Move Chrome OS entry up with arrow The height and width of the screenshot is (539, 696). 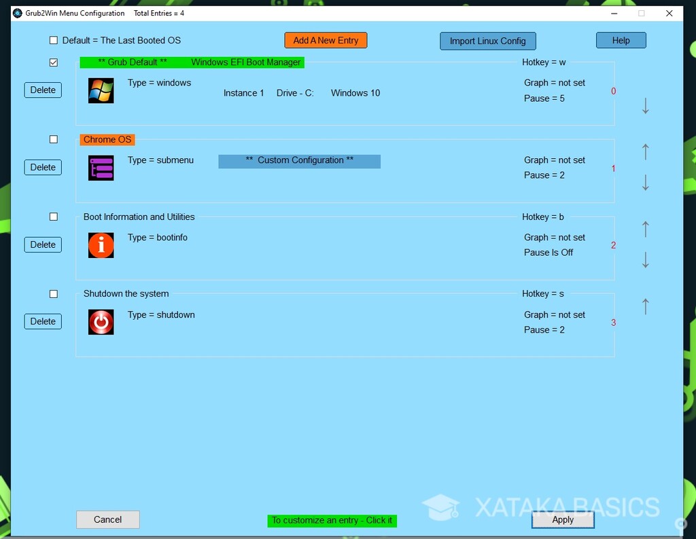[645, 152]
